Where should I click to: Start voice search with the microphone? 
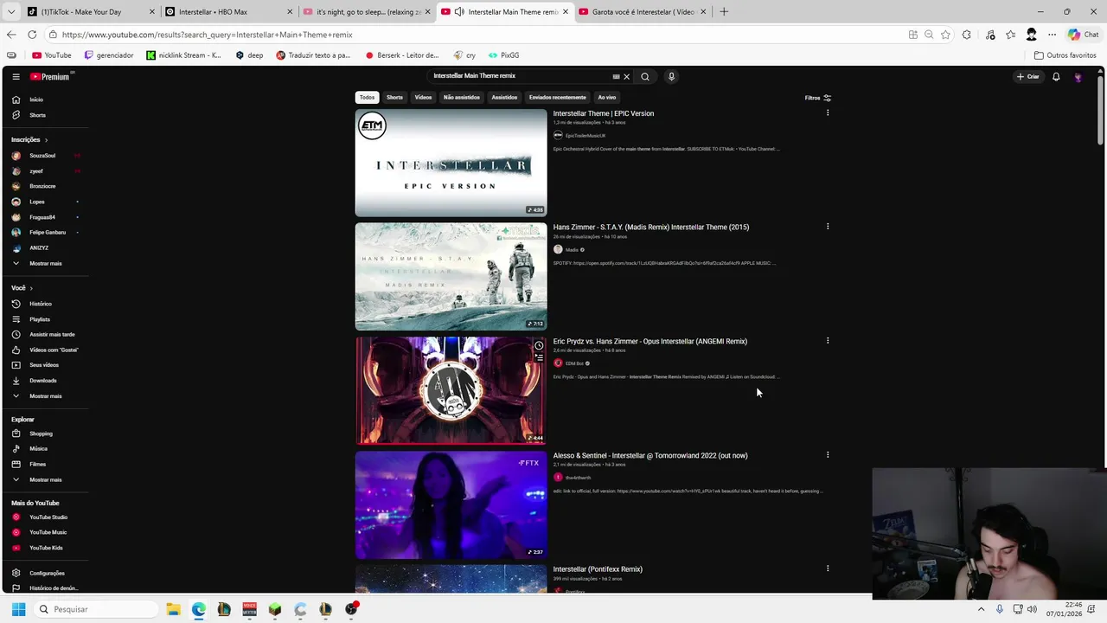coord(671,76)
